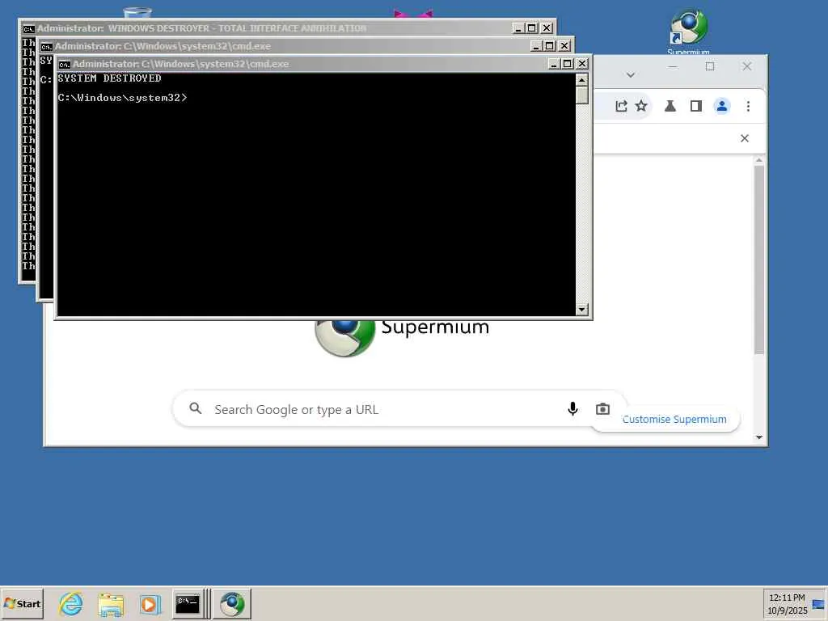Click front cmd window scroll up arrow
The height and width of the screenshot is (621, 828).
click(582, 80)
